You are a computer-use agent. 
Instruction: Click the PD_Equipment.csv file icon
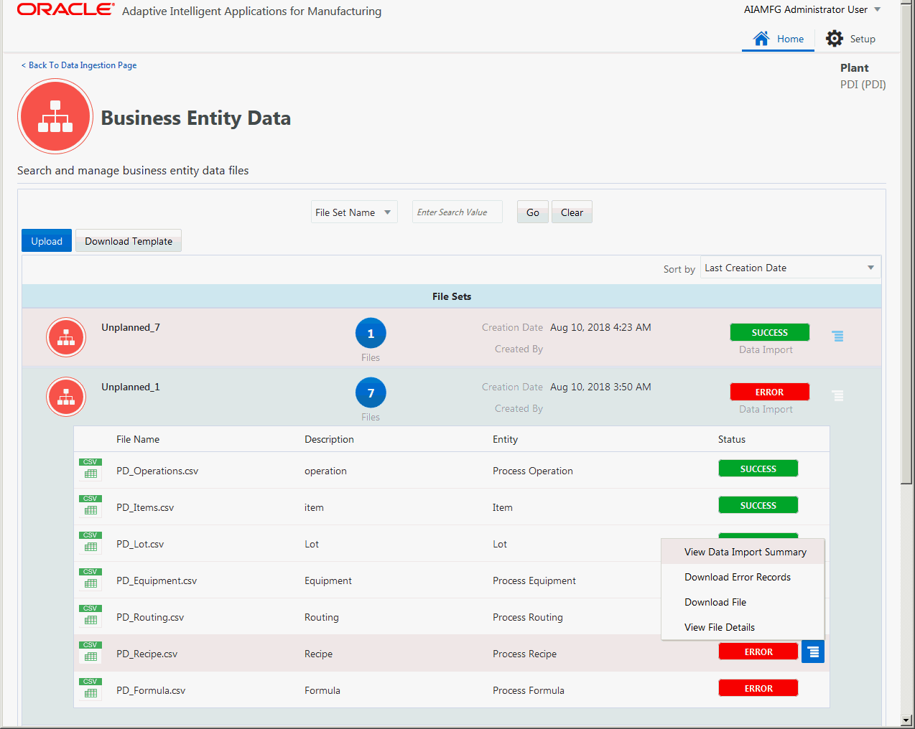90,578
